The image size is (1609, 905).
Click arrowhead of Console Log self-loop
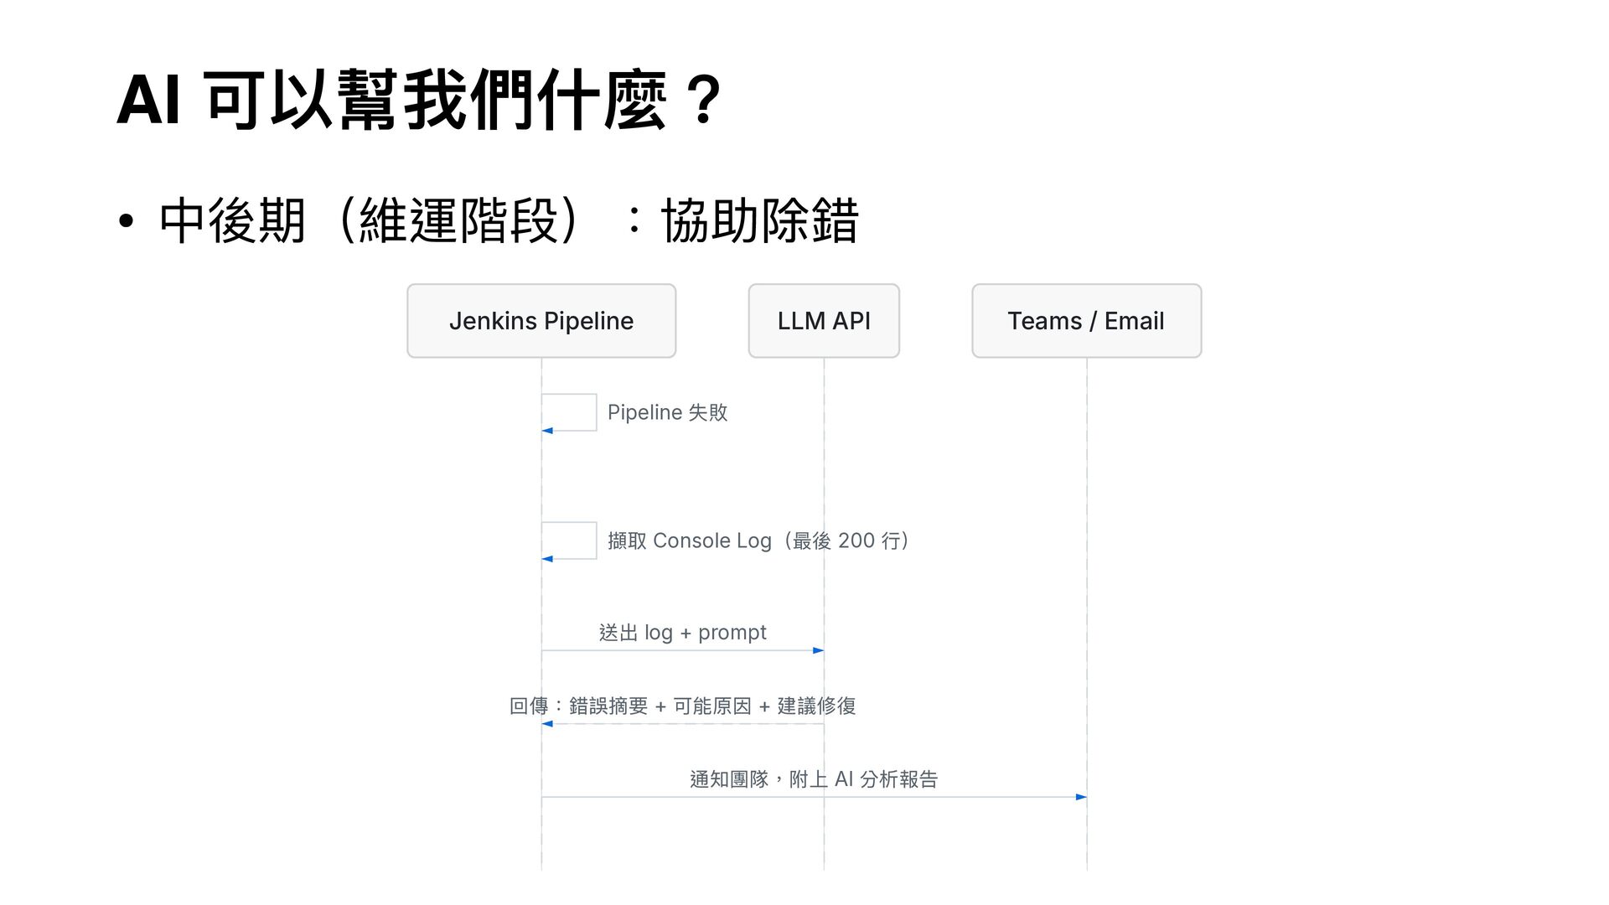[547, 559]
